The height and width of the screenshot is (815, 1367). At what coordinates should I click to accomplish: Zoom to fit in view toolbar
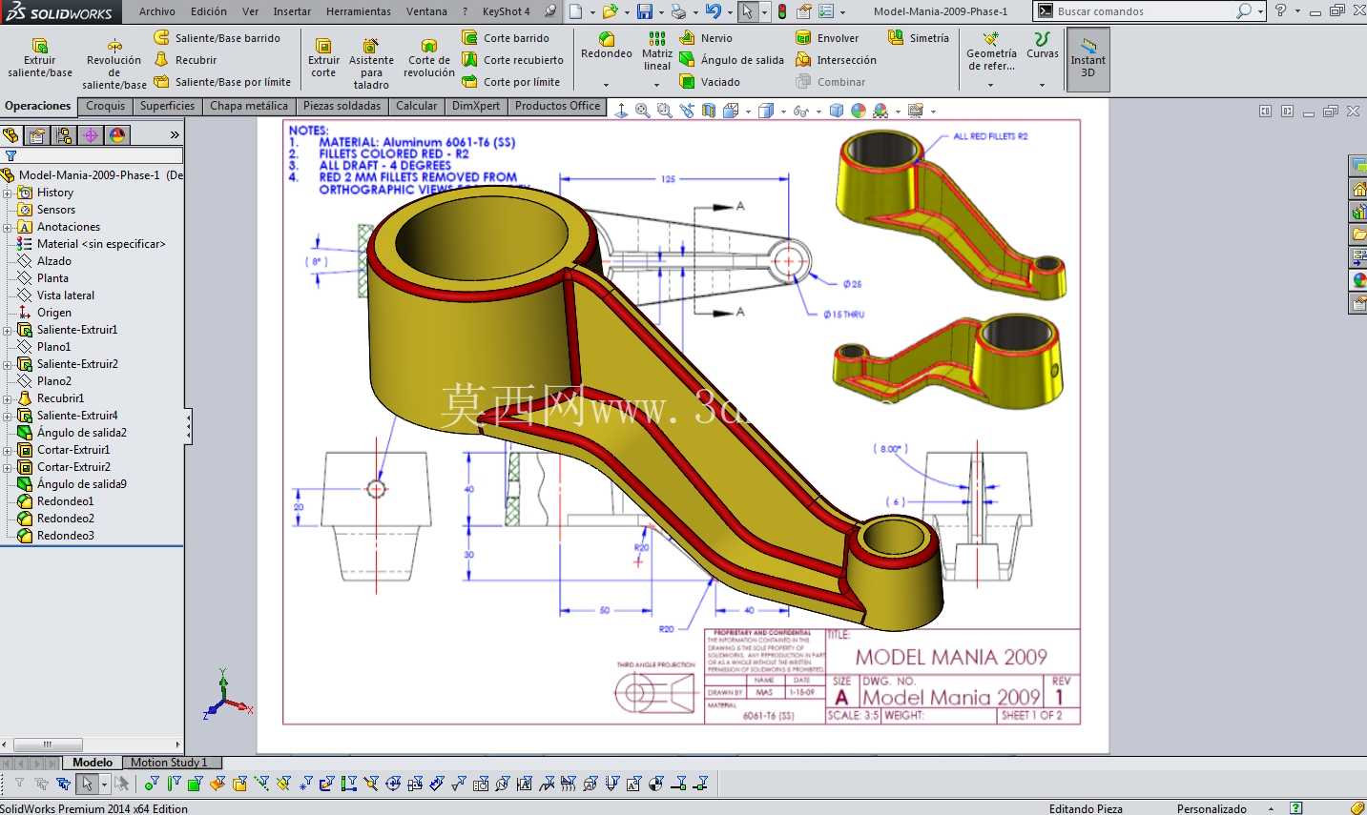click(643, 112)
